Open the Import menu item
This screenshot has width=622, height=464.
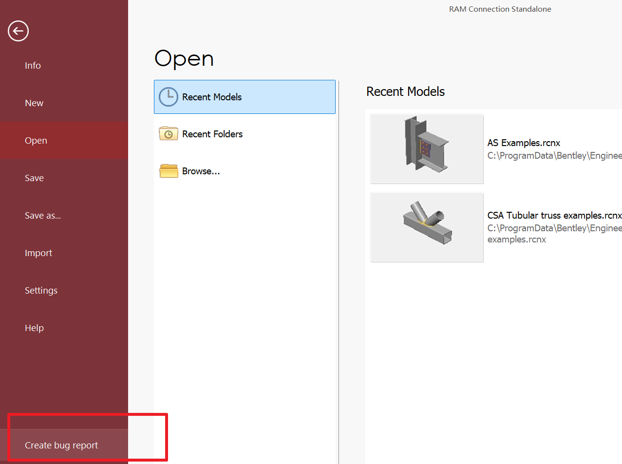(x=38, y=253)
